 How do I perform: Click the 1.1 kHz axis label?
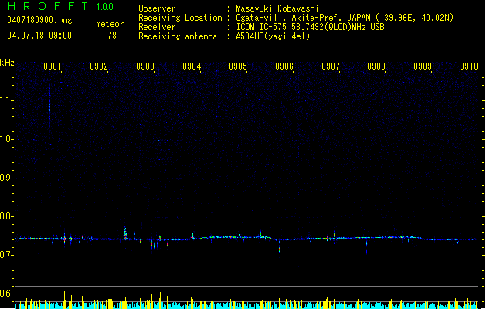pos(6,100)
